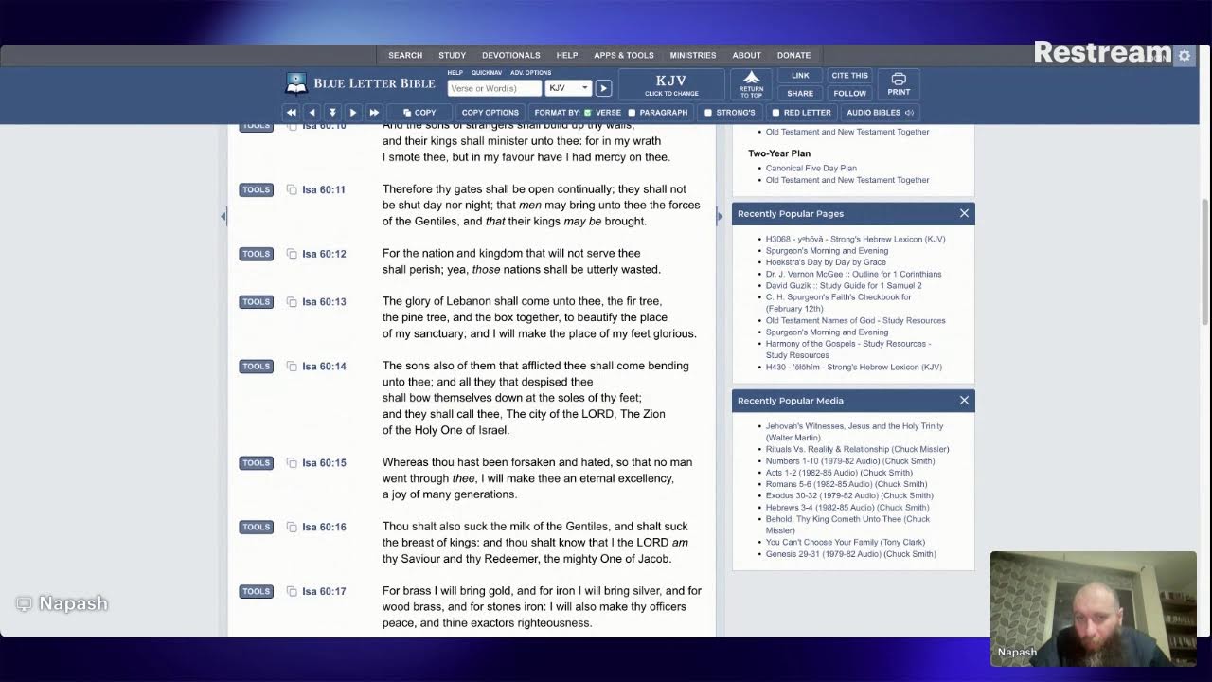Copy verse Isa 60:15 icon
The width and height of the screenshot is (1212, 682).
(292, 463)
